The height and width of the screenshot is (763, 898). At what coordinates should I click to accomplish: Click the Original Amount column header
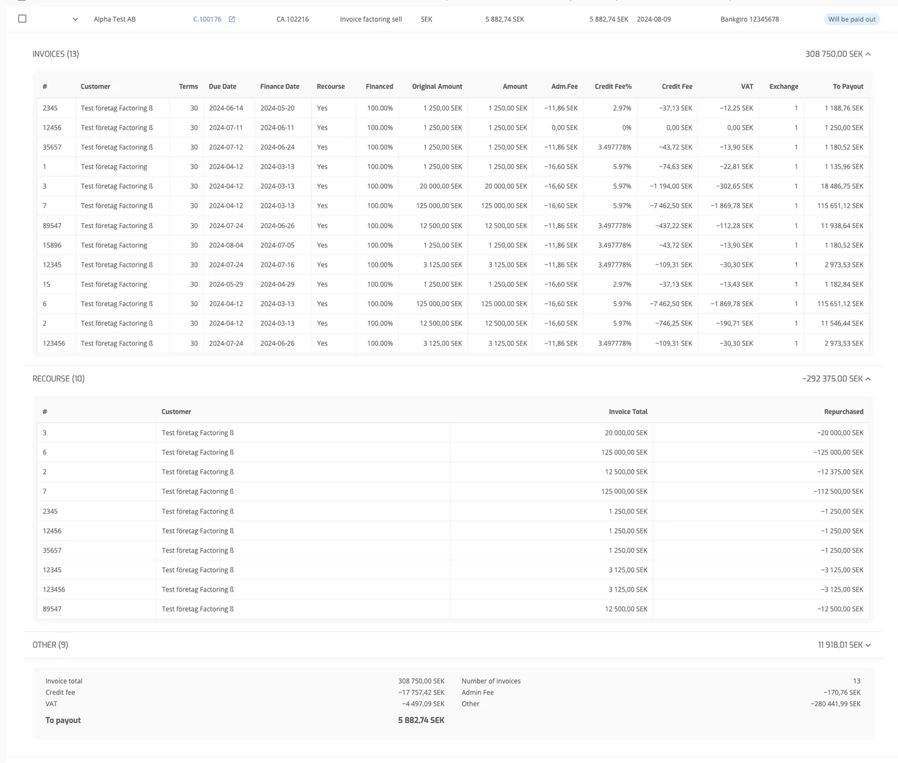[x=437, y=87]
